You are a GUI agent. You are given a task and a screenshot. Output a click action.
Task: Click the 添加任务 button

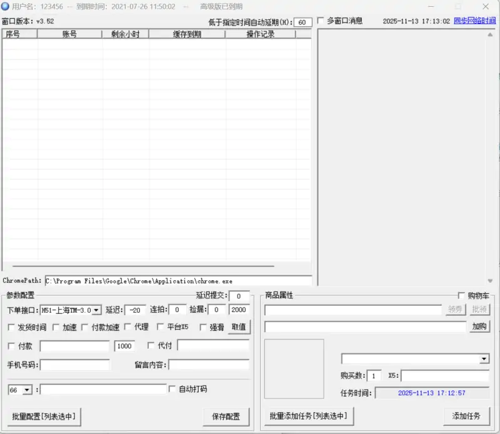point(465,416)
